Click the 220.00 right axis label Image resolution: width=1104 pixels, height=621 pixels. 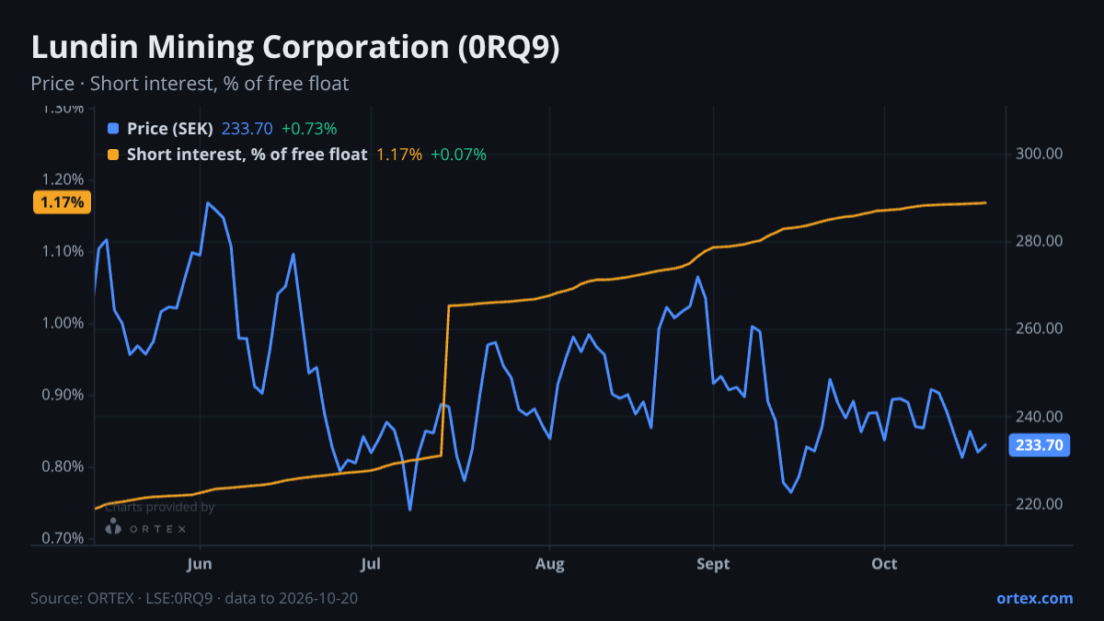(x=1039, y=504)
